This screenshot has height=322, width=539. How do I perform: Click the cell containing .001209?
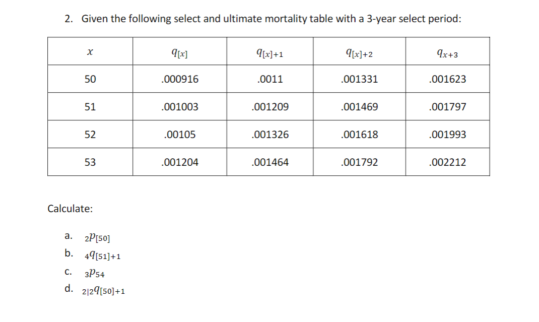click(270, 107)
